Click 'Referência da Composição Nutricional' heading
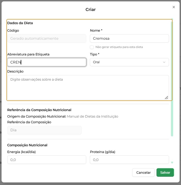The width and height of the screenshot is (181, 185). pyautogui.click(x=39, y=110)
